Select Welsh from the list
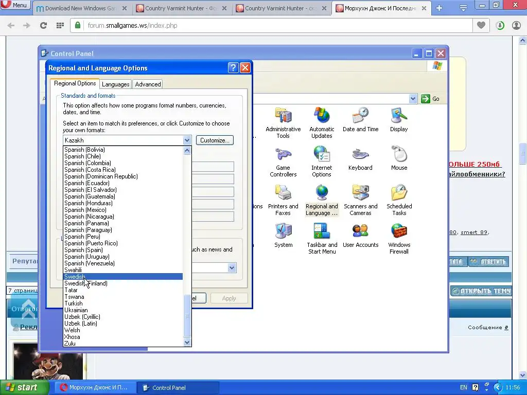The width and height of the screenshot is (527, 395). tap(123, 330)
